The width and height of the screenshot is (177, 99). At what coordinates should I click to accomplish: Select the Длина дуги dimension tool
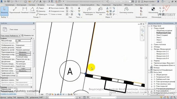click(x=42, y=14)
